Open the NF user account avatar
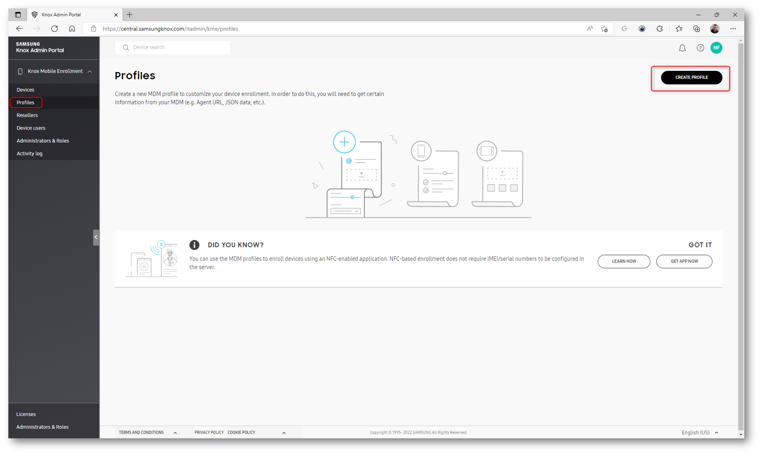 point(716,48)
